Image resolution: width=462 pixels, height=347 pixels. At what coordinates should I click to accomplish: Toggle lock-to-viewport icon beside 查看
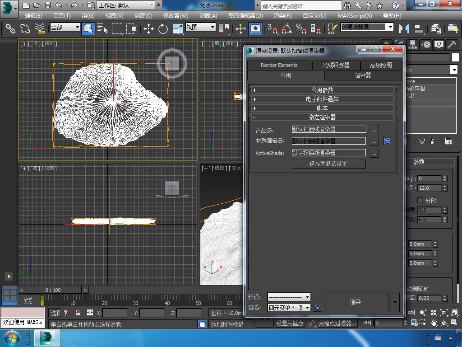tap(317, 307)
